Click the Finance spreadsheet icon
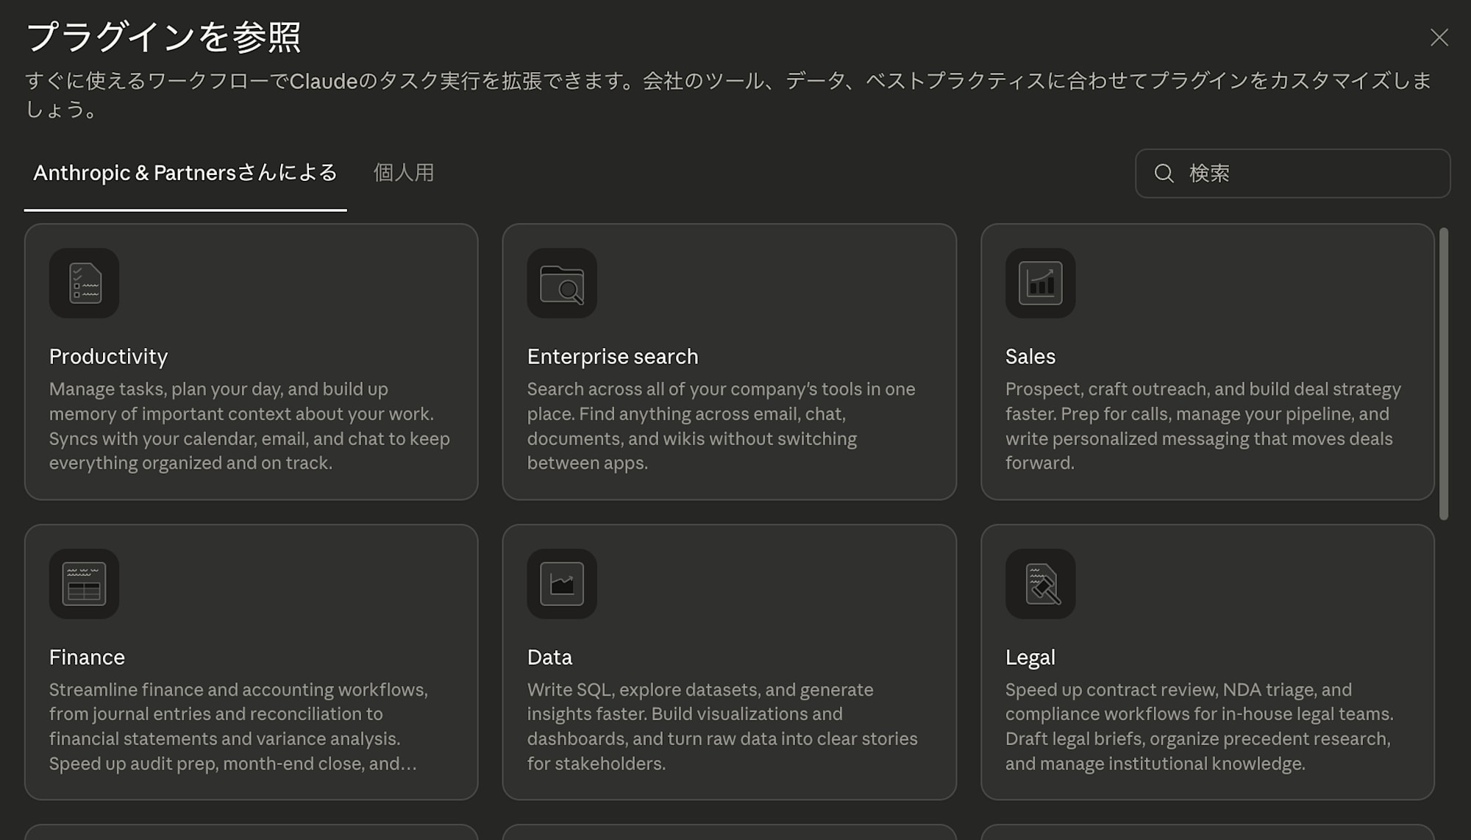 point(84,583)
